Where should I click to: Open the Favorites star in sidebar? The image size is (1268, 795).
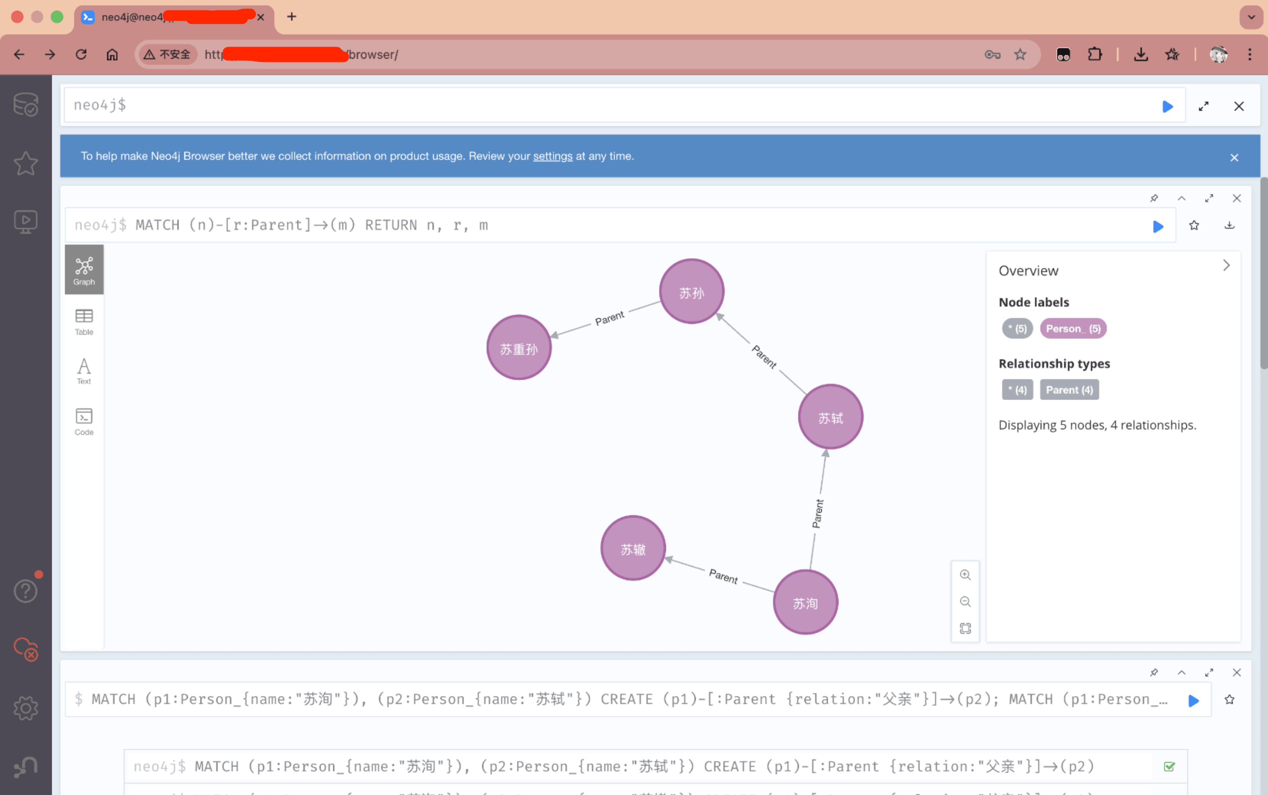25,164
